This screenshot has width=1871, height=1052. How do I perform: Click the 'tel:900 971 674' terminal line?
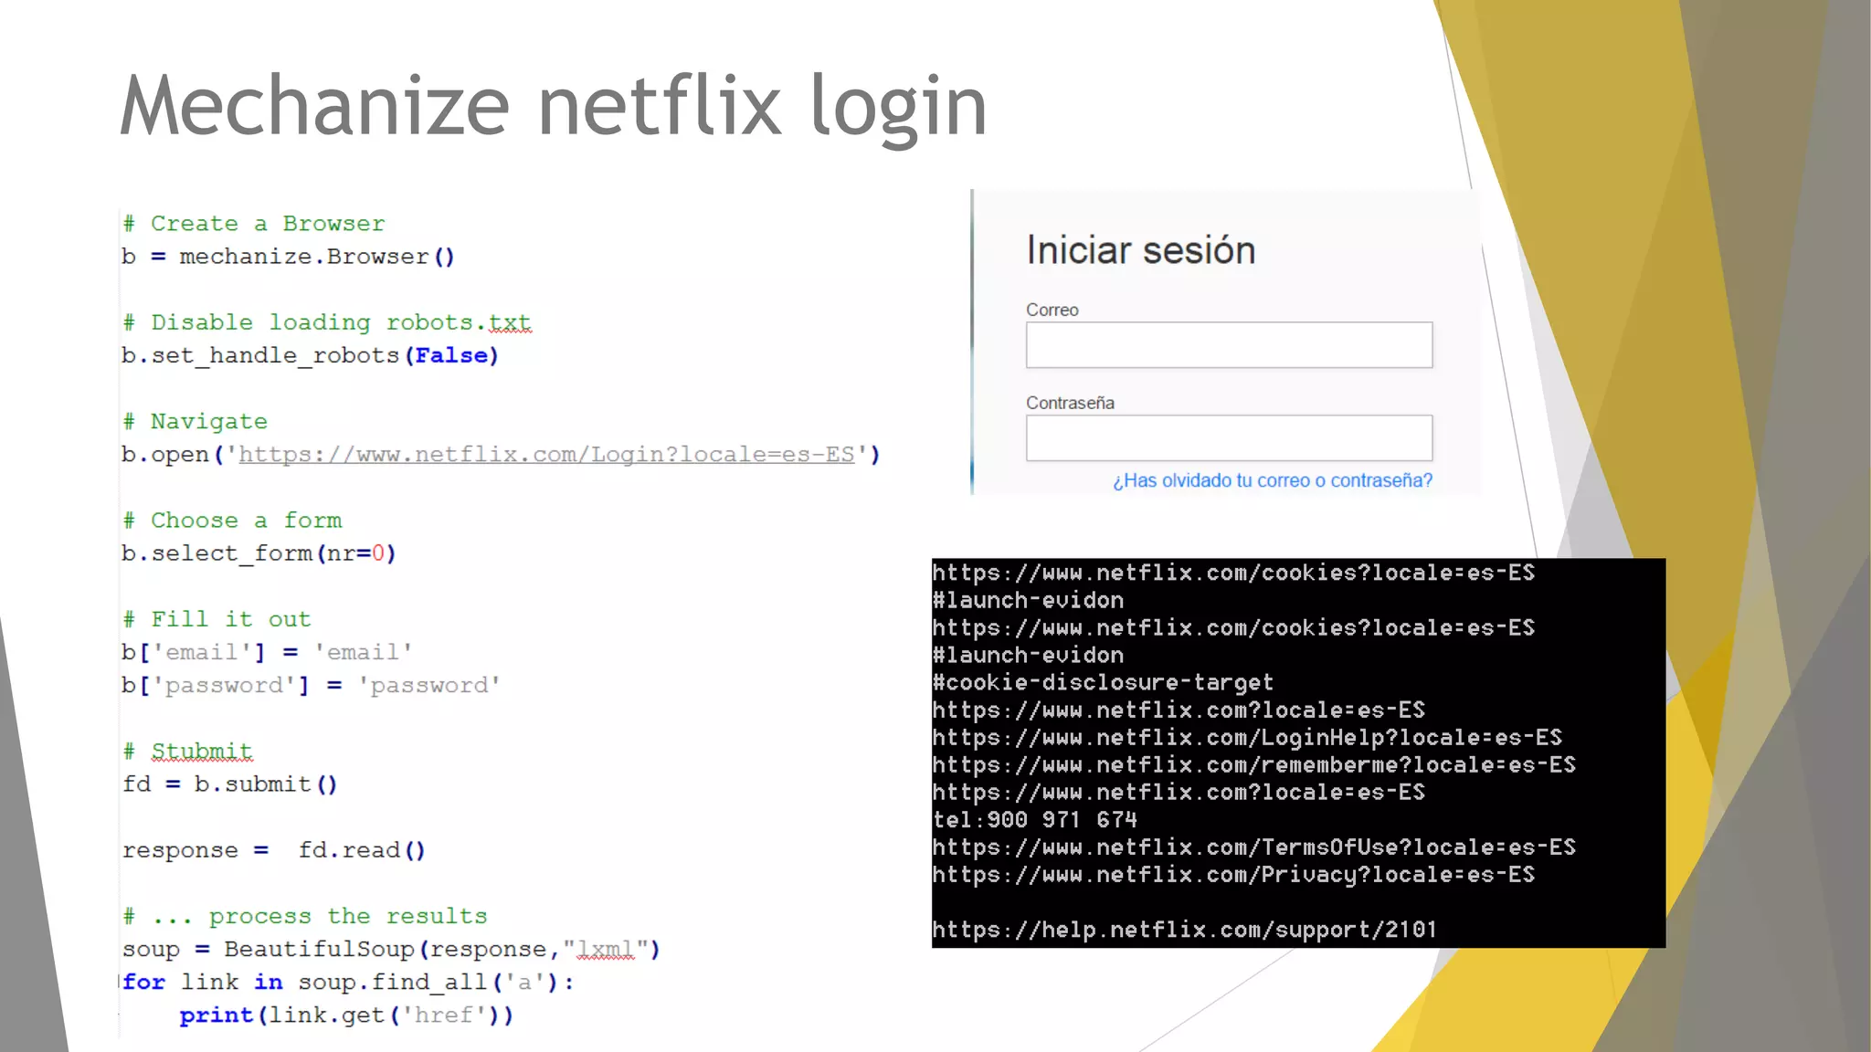click(x=1034, y=820)
